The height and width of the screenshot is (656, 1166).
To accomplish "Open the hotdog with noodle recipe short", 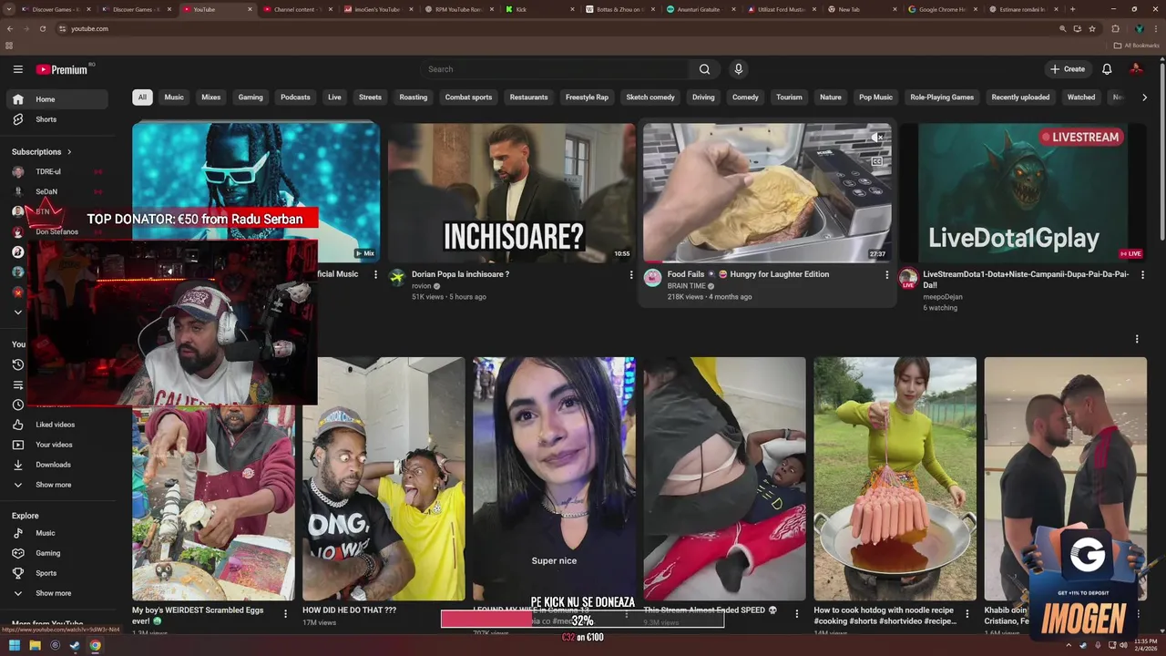I will [895, 479].
